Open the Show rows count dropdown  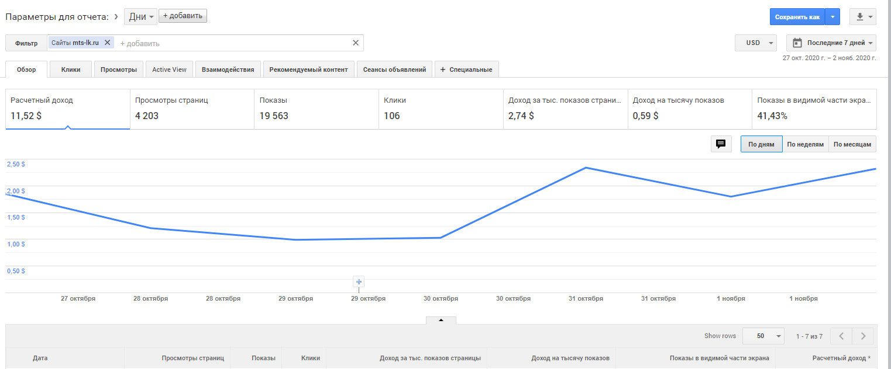click(x=763, y=336)
